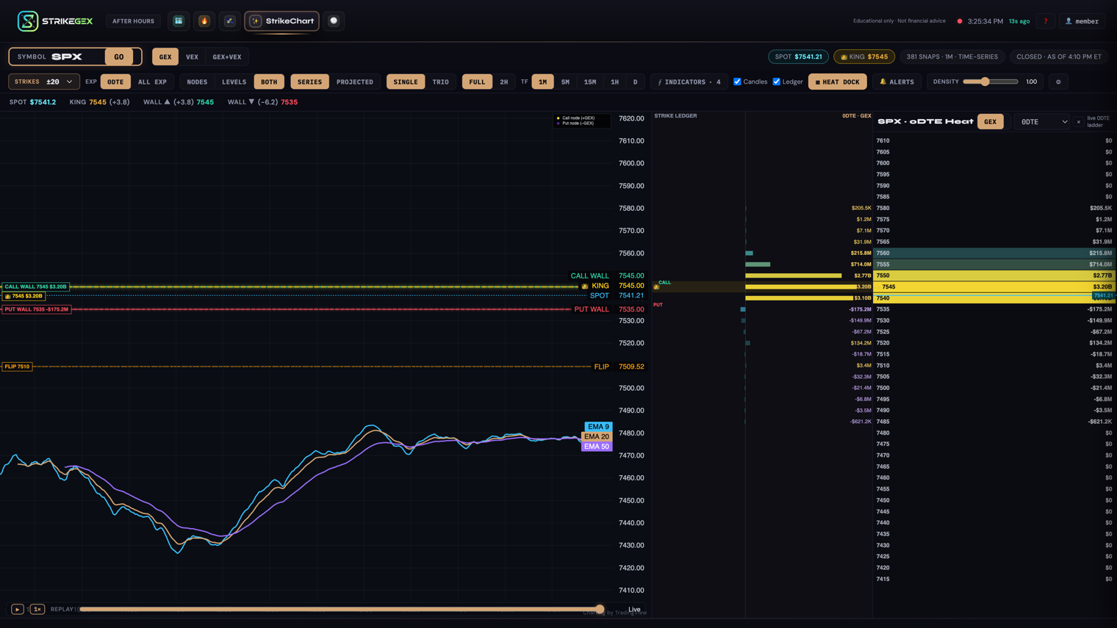Click the 7535 strike -$175.2M row
This screenshot has width=1117, height=628.
[x=994, y=309]
